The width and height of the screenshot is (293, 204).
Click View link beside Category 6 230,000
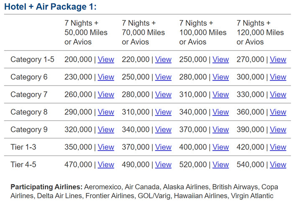pos(106,77)
